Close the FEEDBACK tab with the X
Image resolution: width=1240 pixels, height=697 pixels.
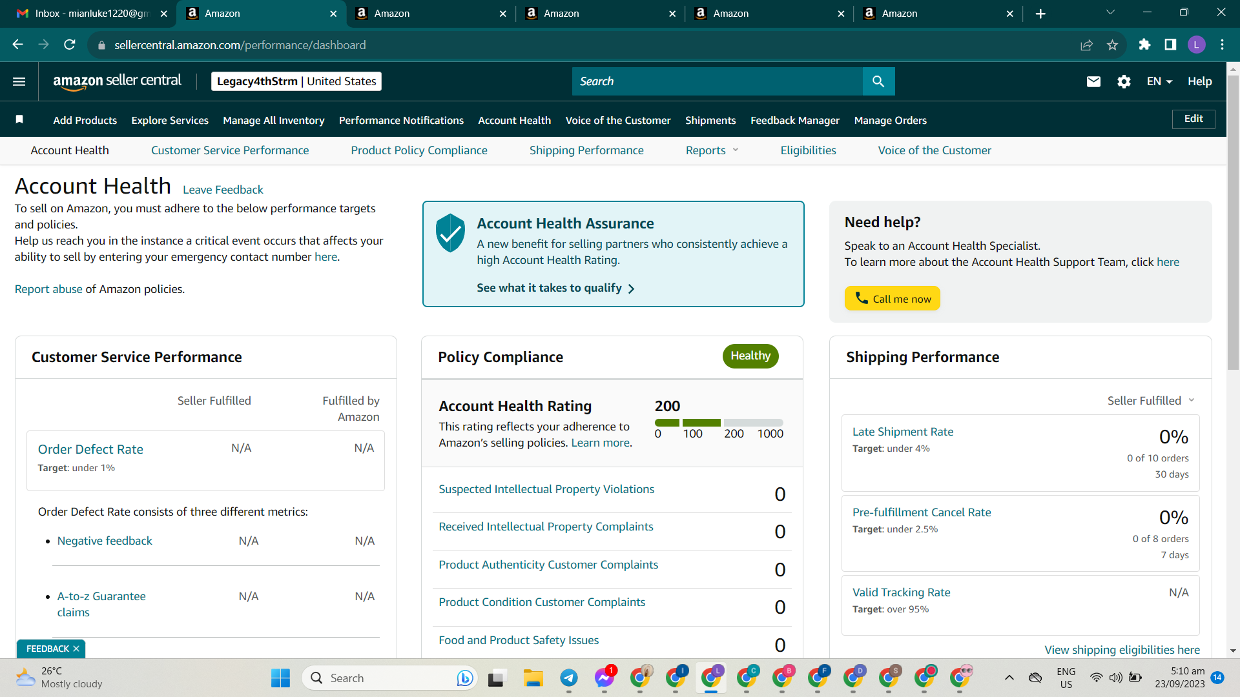click(x=76, y=649)
